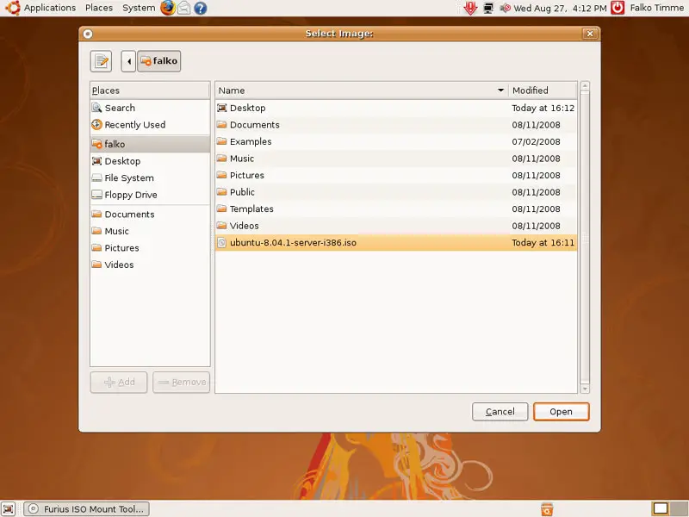Viewport: 689px width, 517px height.
Task: Select the Examples folder
Action: [x=396, y=141]
